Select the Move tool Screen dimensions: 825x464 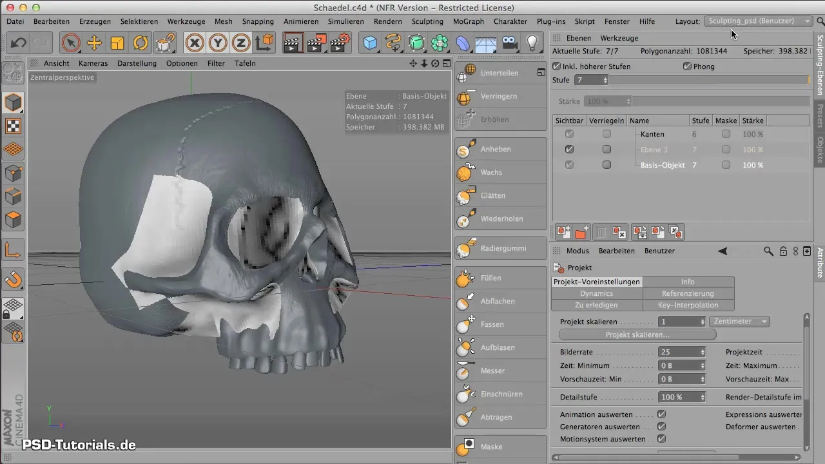coord(95,43)
